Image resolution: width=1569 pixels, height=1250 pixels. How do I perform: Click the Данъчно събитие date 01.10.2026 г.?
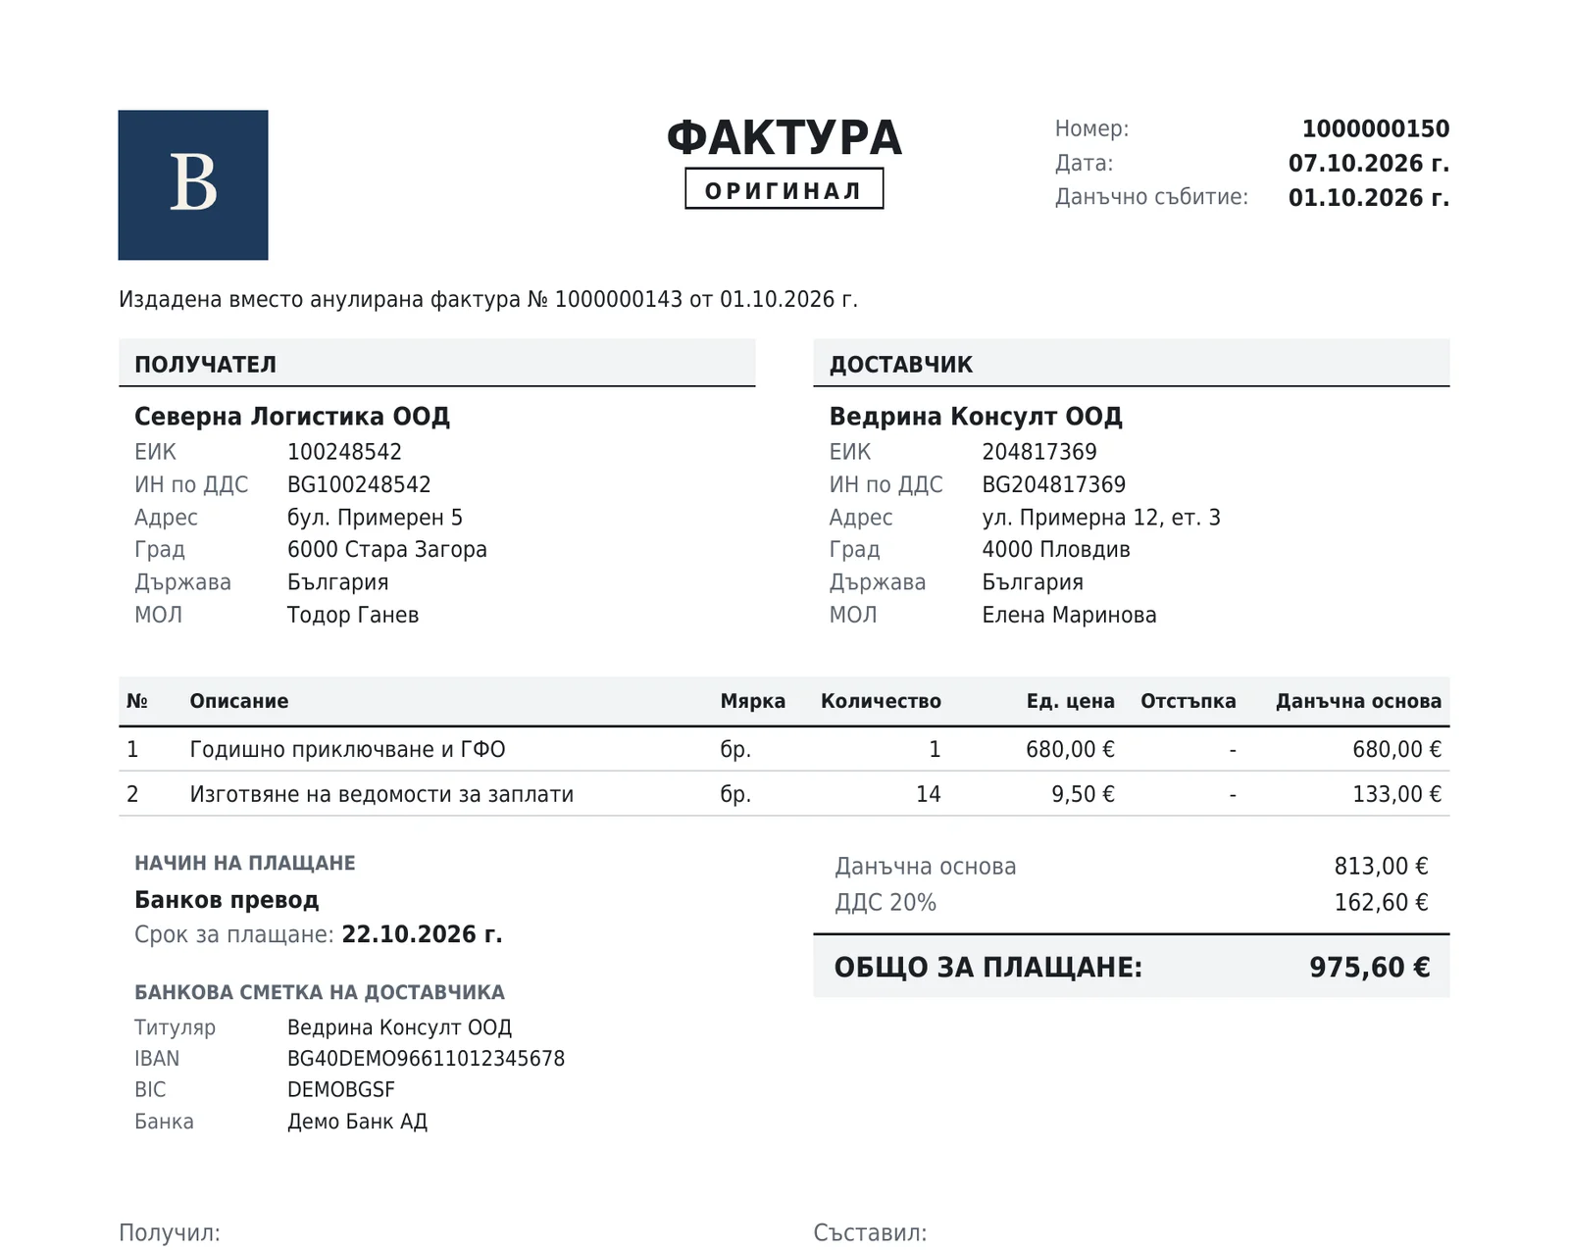point(1369,197)
